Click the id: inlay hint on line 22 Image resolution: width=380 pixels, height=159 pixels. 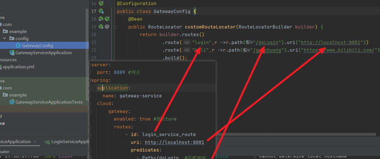[187, 50]
